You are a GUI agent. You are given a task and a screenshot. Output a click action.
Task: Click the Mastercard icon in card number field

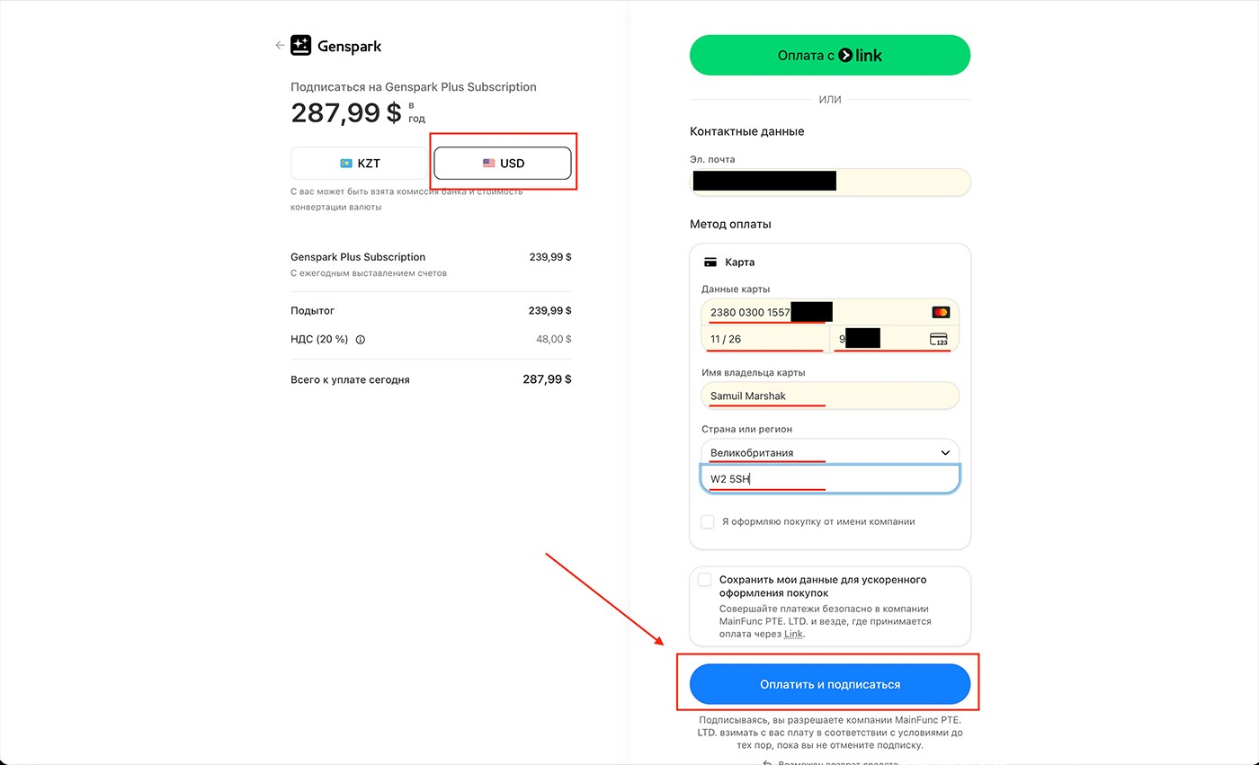(x=941, y=312)
